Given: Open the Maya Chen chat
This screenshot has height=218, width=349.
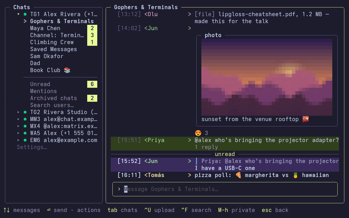Looking at the screenshot, I should [x=45, y=28].
